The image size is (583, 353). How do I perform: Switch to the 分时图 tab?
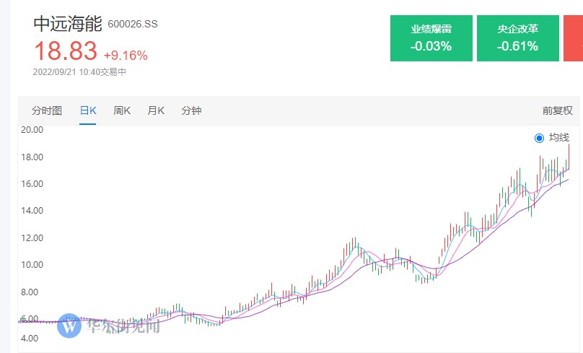[47, 110]
